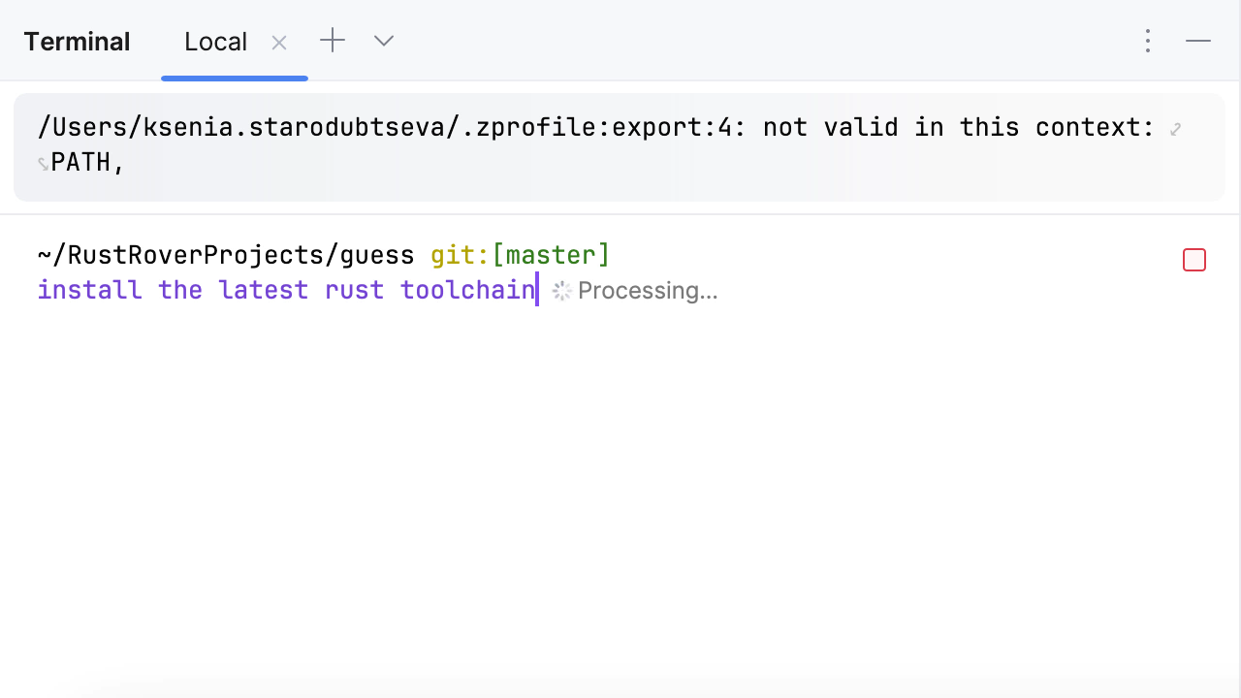The height and width of the screenshot is (698, 1241).
Task: Click the Processing spinner icon
Action: (561, 291)
